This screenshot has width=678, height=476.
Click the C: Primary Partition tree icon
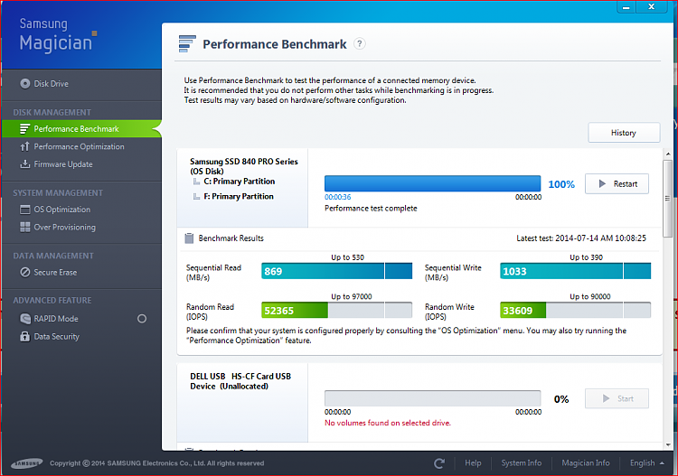point(197,182)
